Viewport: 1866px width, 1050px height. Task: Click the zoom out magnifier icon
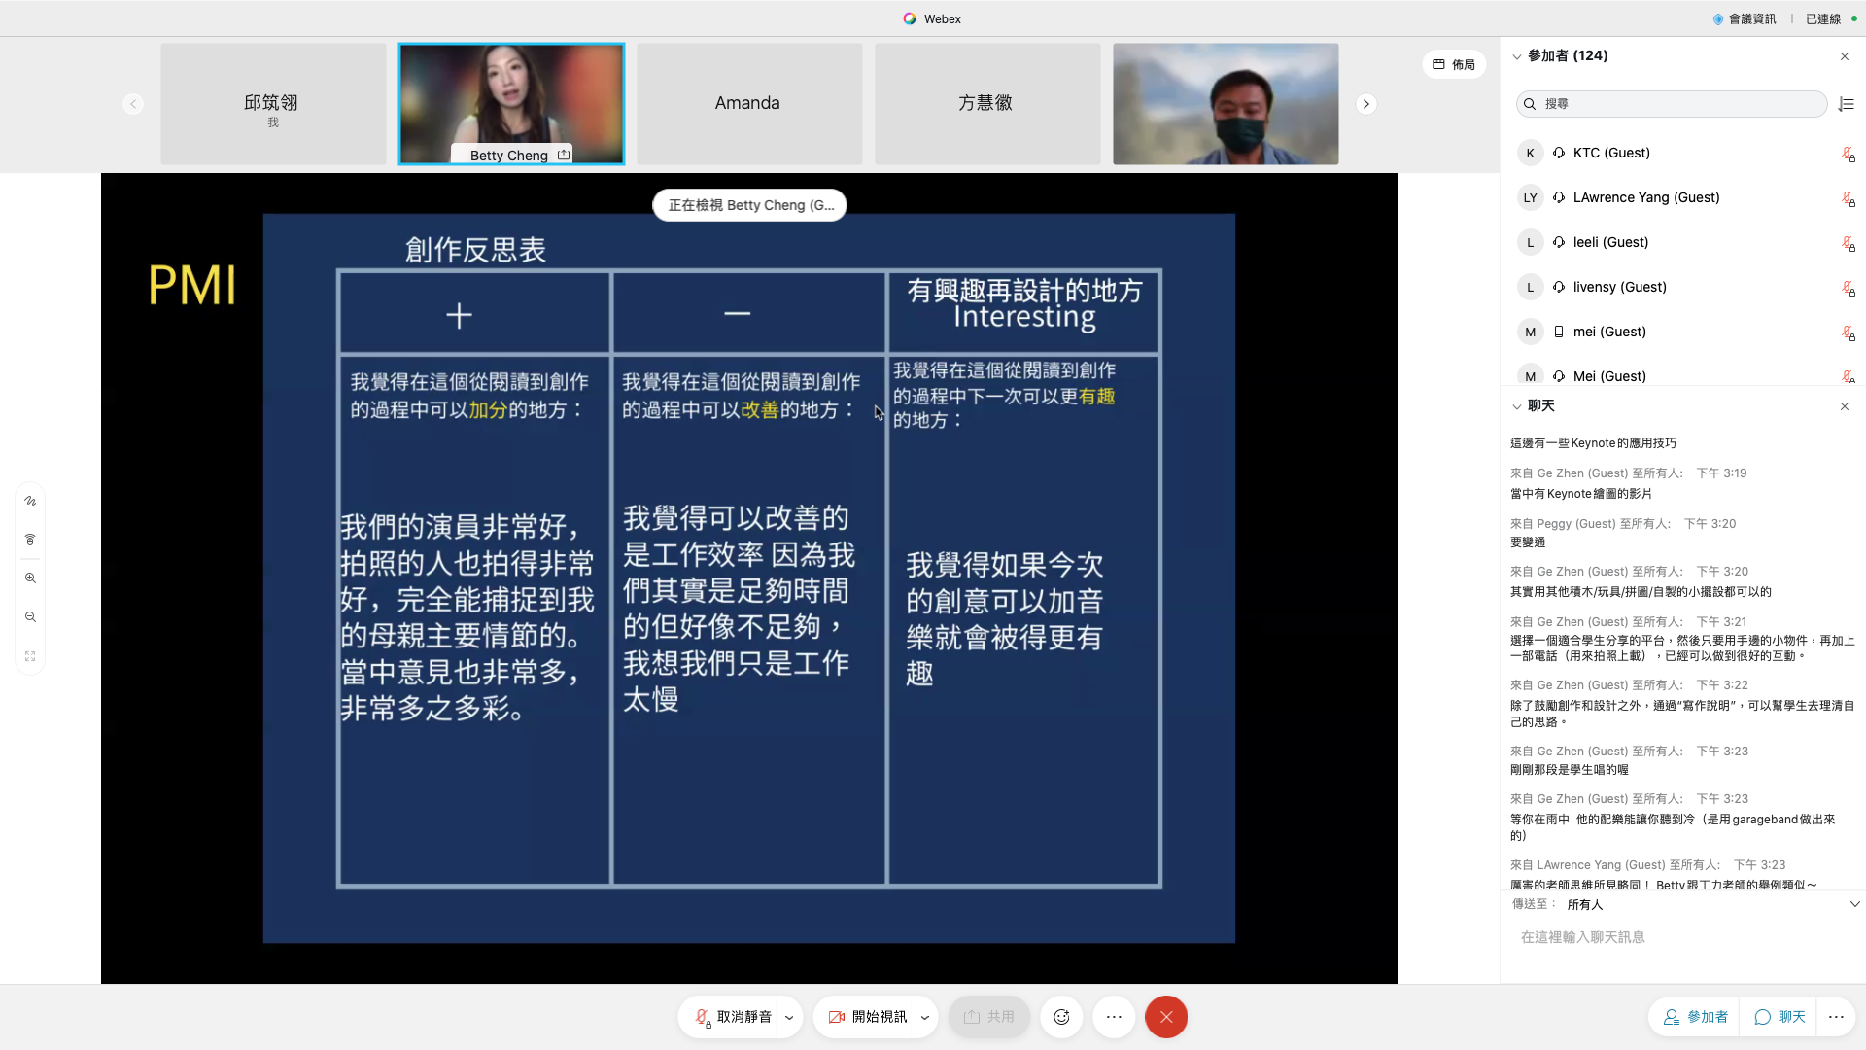coord(30,617)
